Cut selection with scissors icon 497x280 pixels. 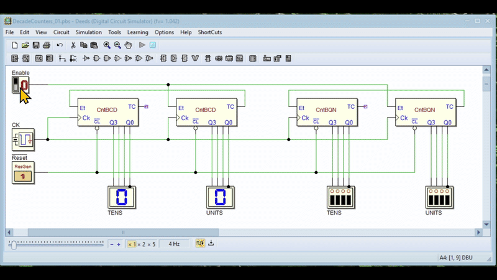[x=73, y=45]
